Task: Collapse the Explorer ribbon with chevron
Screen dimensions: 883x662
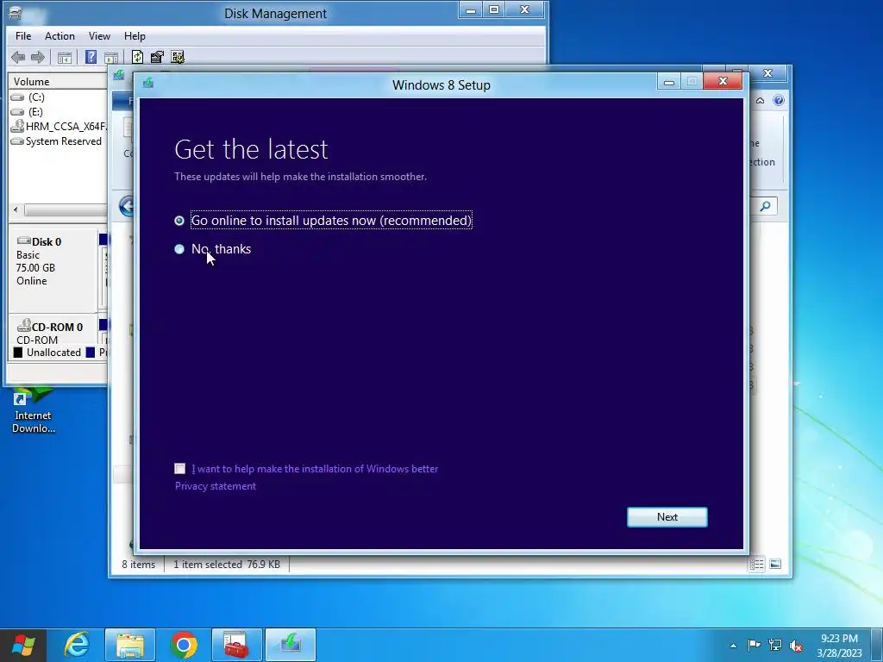Action: [x=760, y=101]
